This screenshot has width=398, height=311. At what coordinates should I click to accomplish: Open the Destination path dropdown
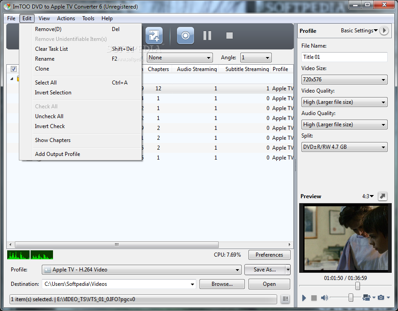point(192,284)
